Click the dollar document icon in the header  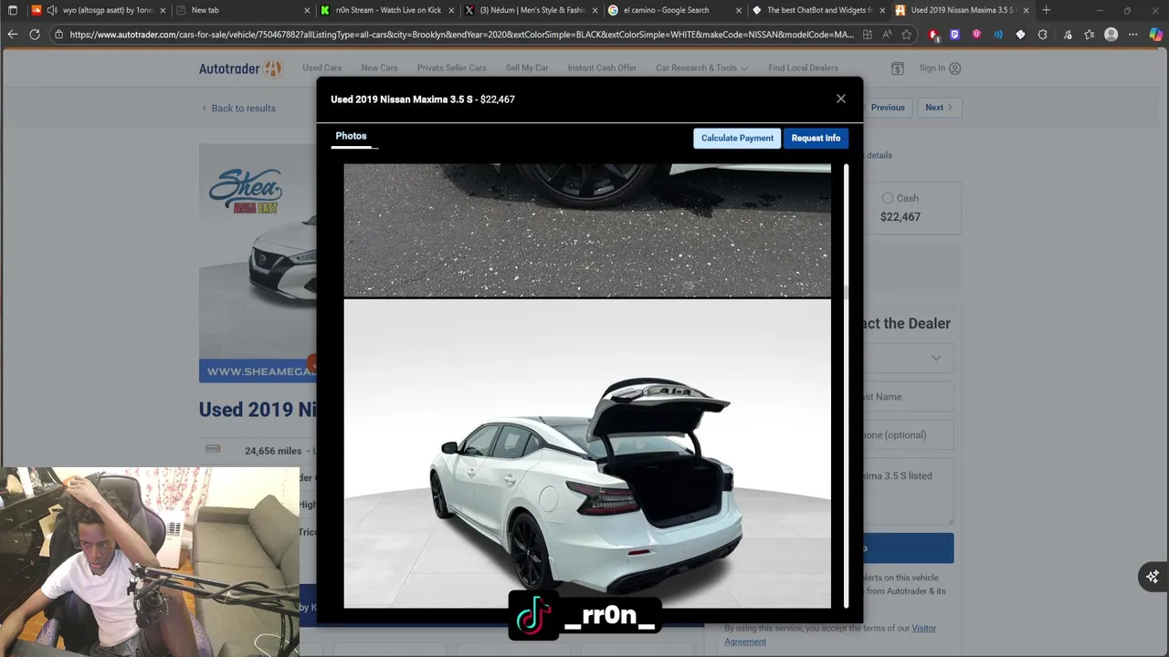pyautogui.click(x=898, y=68)
